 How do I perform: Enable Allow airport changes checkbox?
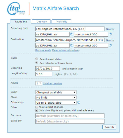click(37, 107)
